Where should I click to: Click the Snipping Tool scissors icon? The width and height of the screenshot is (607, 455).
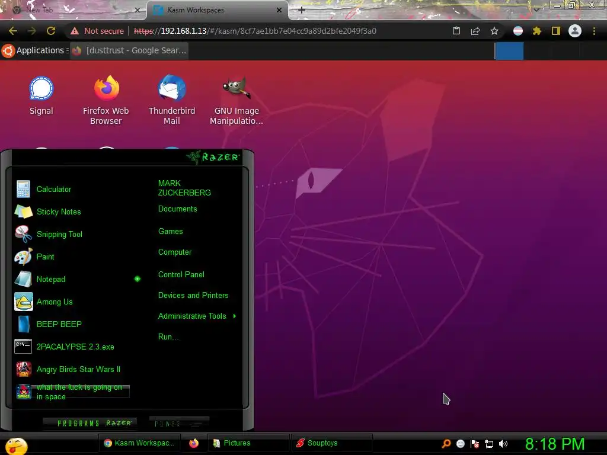(23, 234)
